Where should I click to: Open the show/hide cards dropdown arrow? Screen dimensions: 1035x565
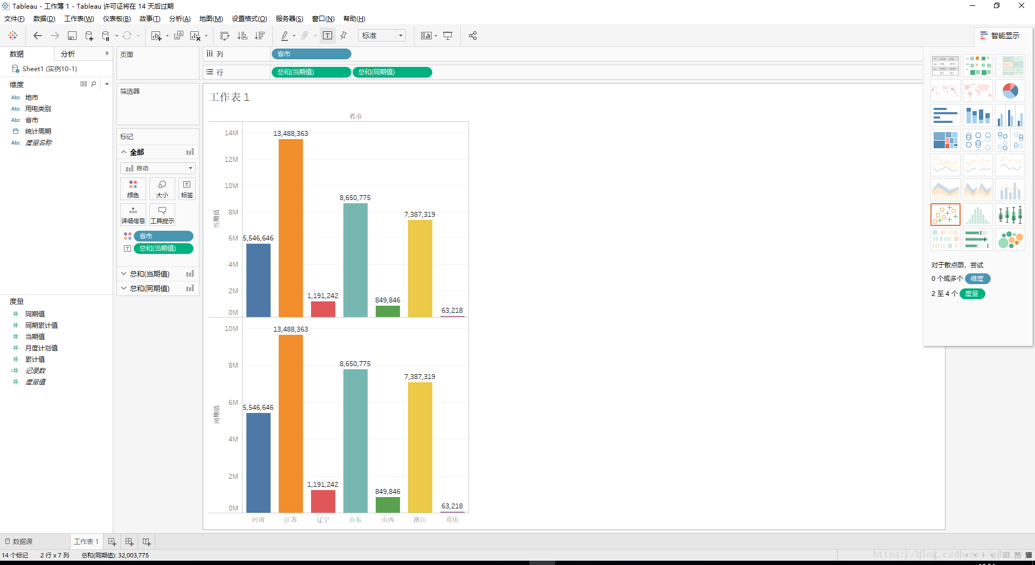pos(436,36)
